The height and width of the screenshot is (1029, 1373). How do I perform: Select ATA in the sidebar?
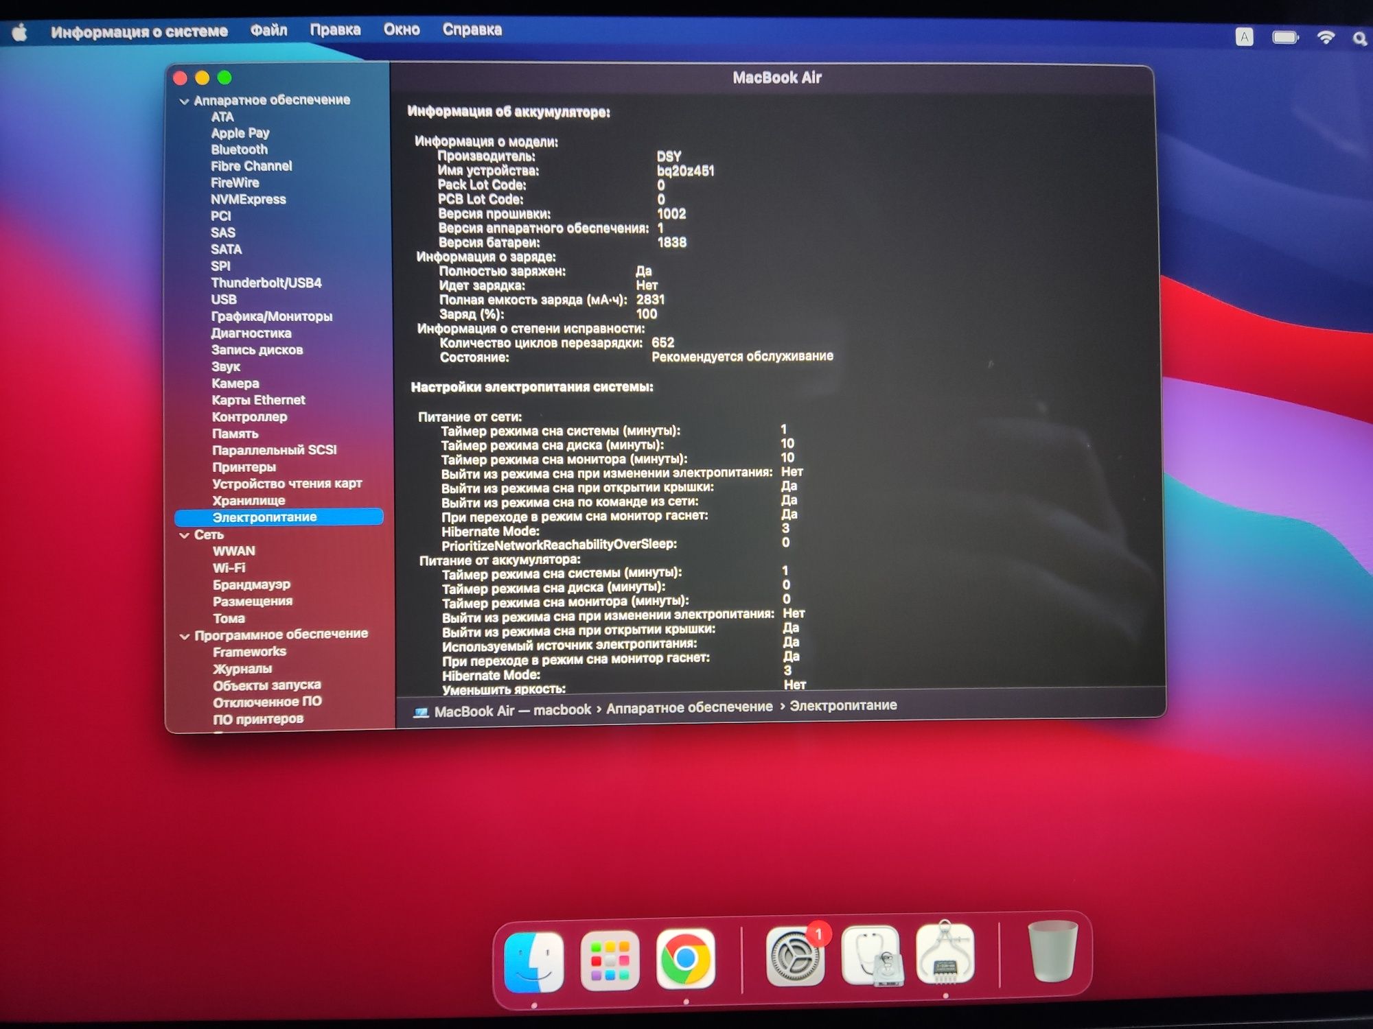tap(222, 117)
